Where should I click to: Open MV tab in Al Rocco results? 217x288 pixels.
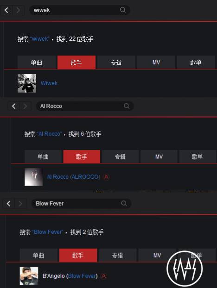[x=159, y=157]
